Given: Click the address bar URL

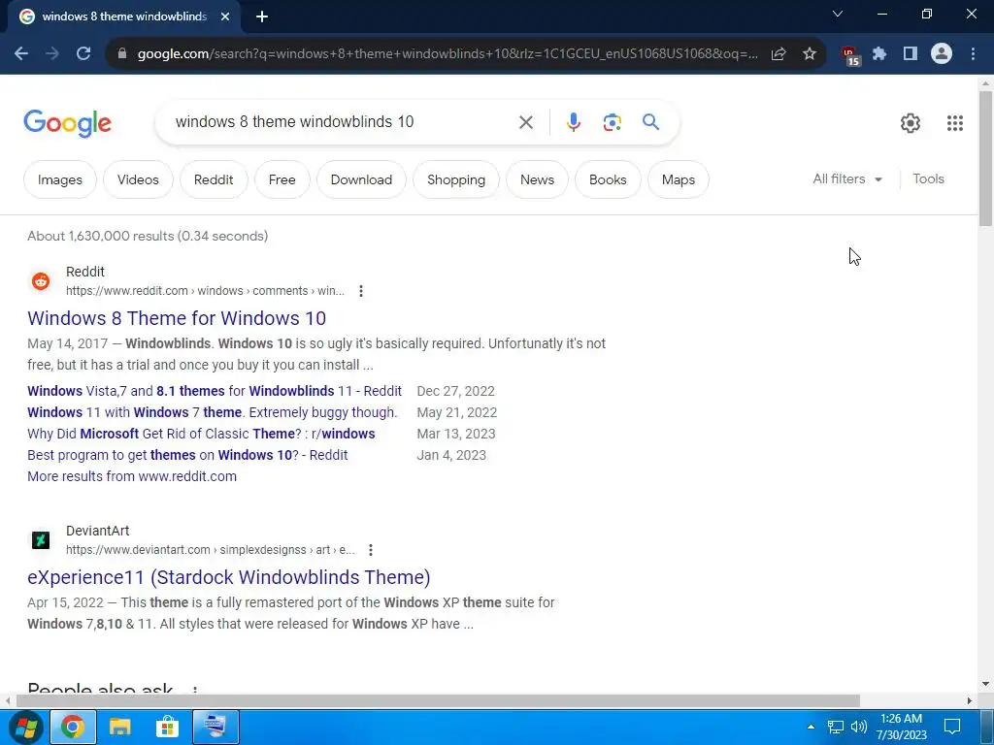Looking at the screenshot, I should pos(447,54).
